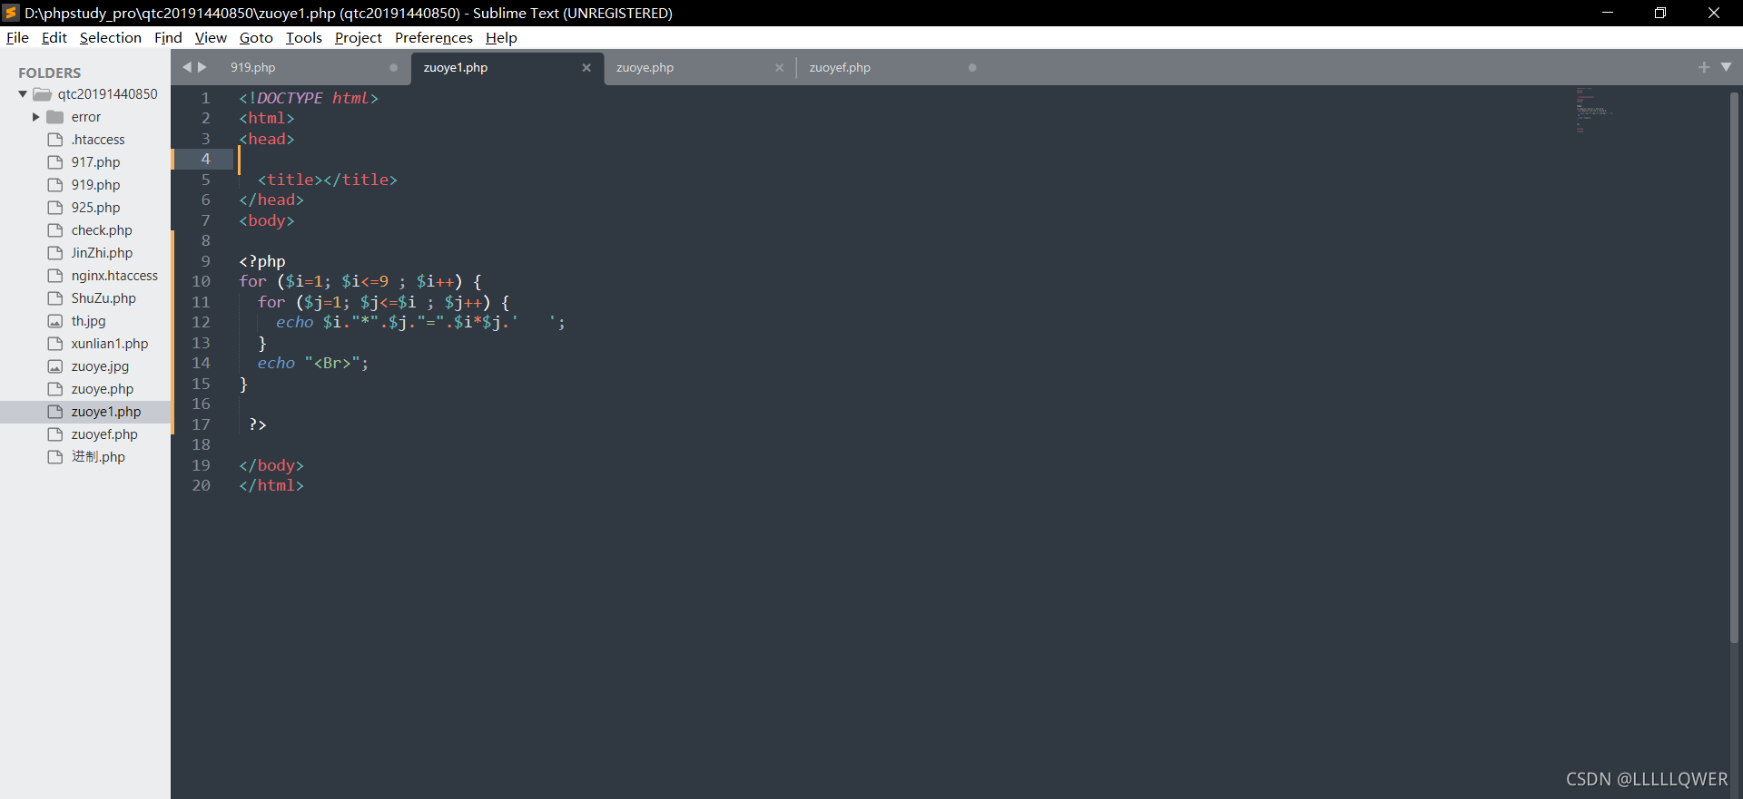
Task: Click line number 10 in gutter
Action: [x=201, y=281]
